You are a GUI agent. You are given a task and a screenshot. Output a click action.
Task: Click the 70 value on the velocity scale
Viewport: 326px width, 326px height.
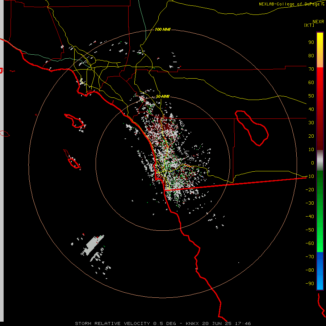tap(311, 69)
